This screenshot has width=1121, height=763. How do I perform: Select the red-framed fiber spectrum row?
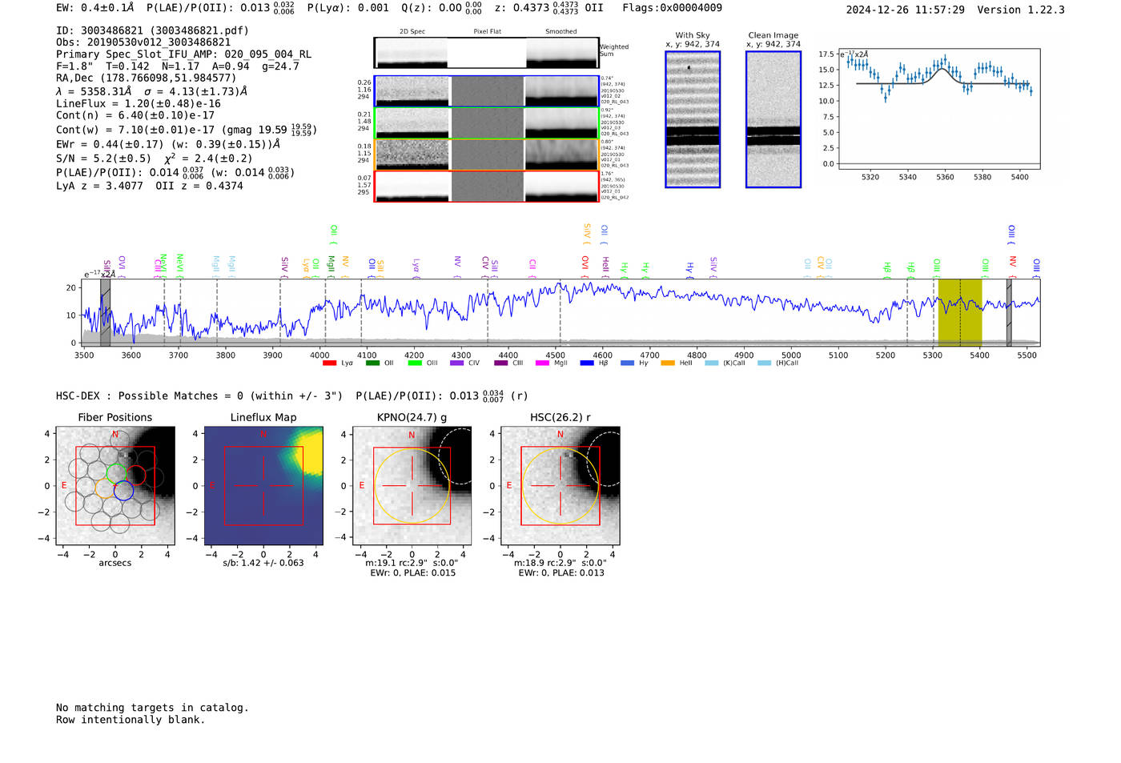click(486, 186)
